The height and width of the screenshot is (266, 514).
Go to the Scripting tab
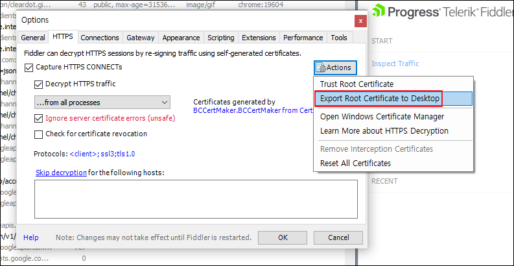(x=221, y=38)
